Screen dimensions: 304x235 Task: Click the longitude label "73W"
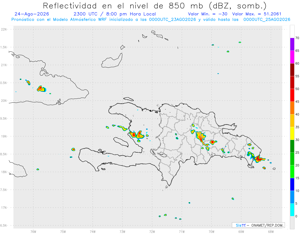pyautogui.click(x=122, y=232)
